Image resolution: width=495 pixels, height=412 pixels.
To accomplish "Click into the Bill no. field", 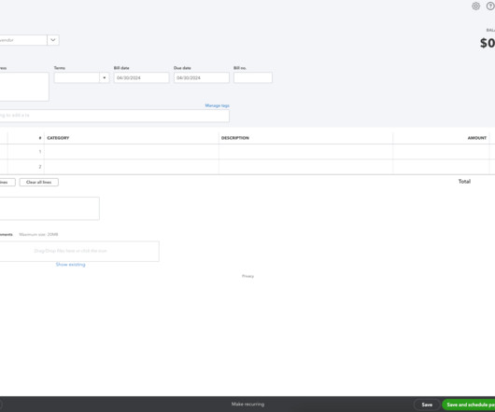I will click(x=253, y=77).
